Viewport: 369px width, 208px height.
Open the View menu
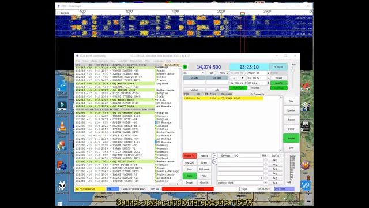85,61
